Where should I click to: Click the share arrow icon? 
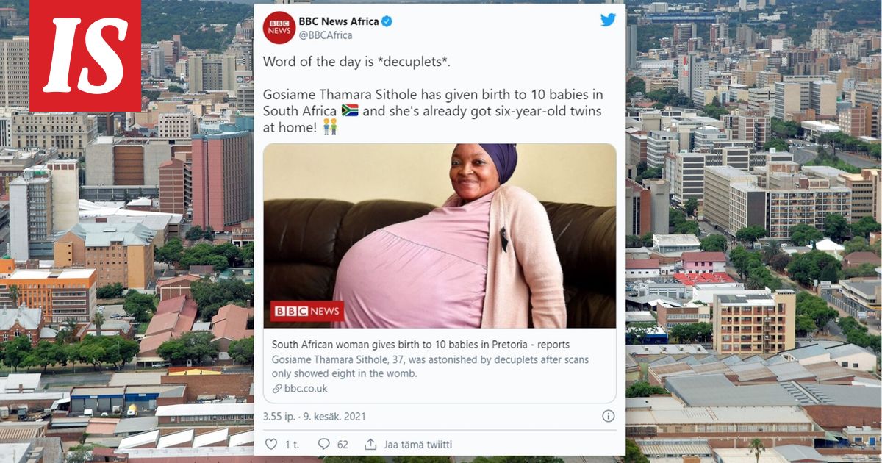(370, 444)
